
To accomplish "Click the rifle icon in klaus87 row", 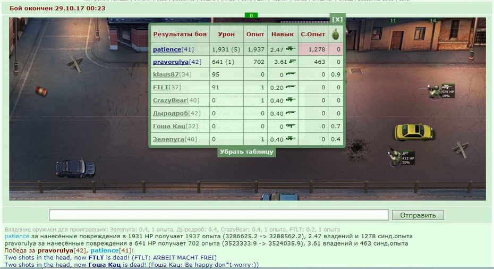I will pyautogui.click(x=291, y=74).
